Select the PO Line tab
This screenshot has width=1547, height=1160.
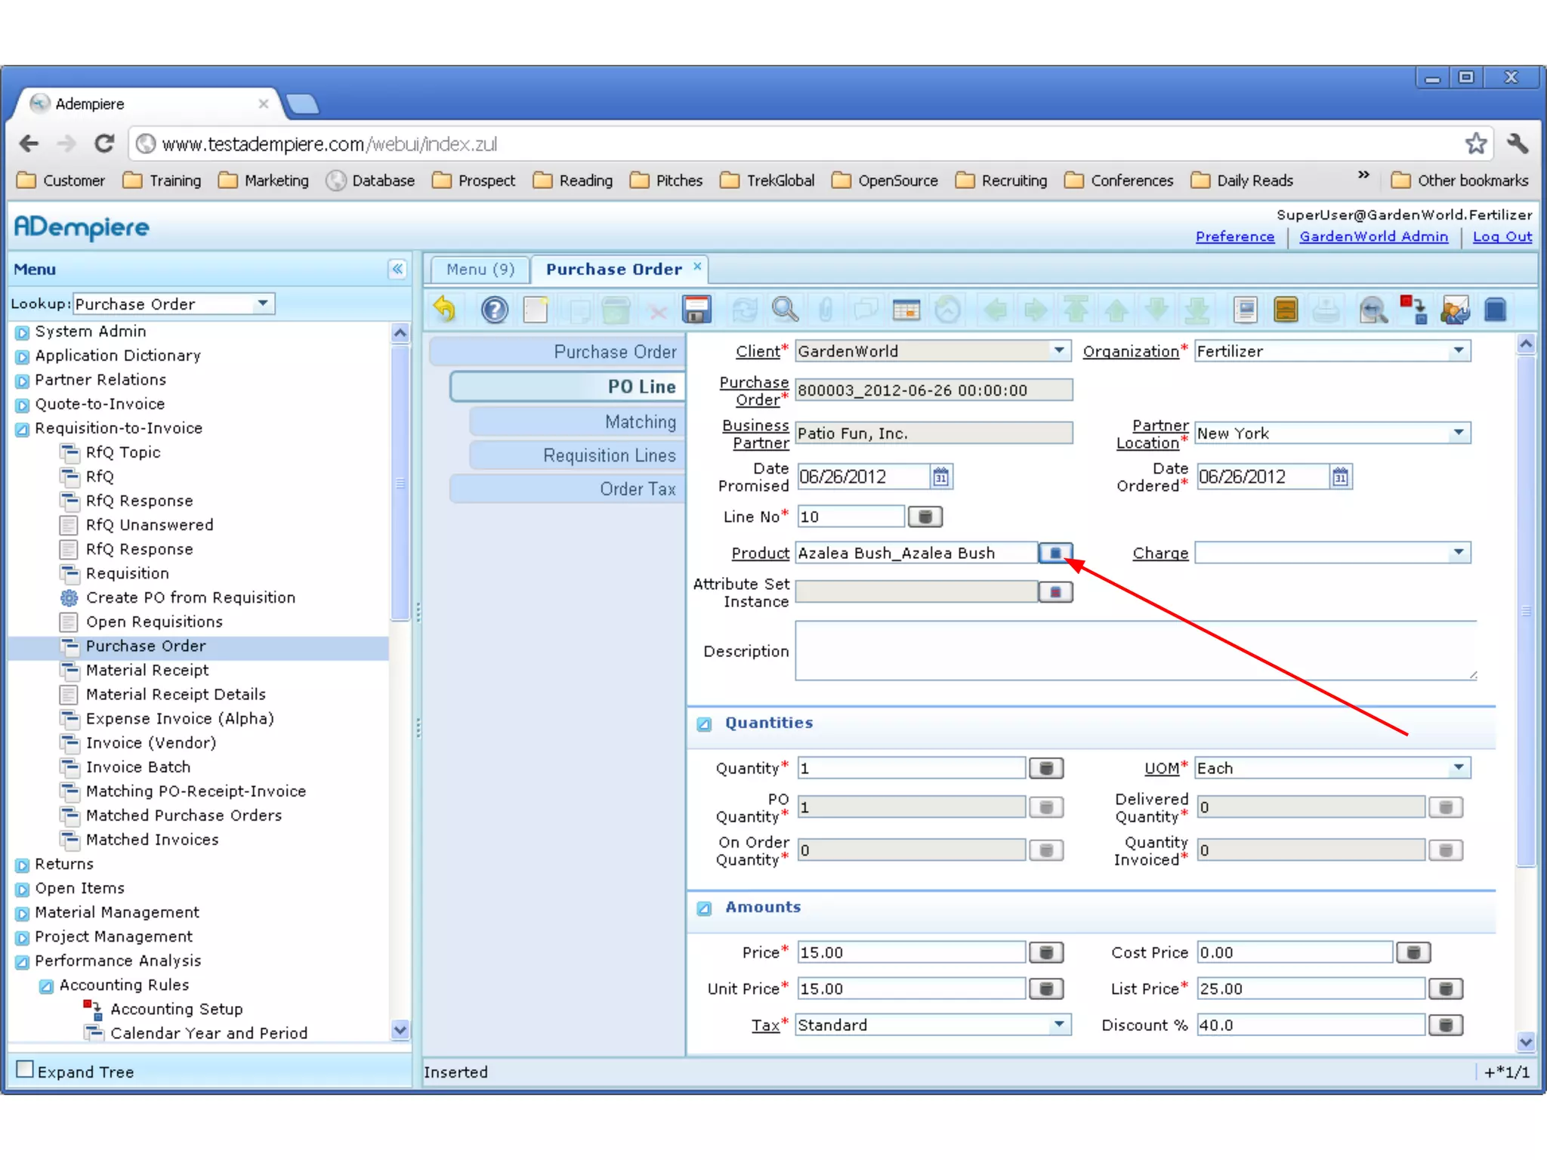568,387
